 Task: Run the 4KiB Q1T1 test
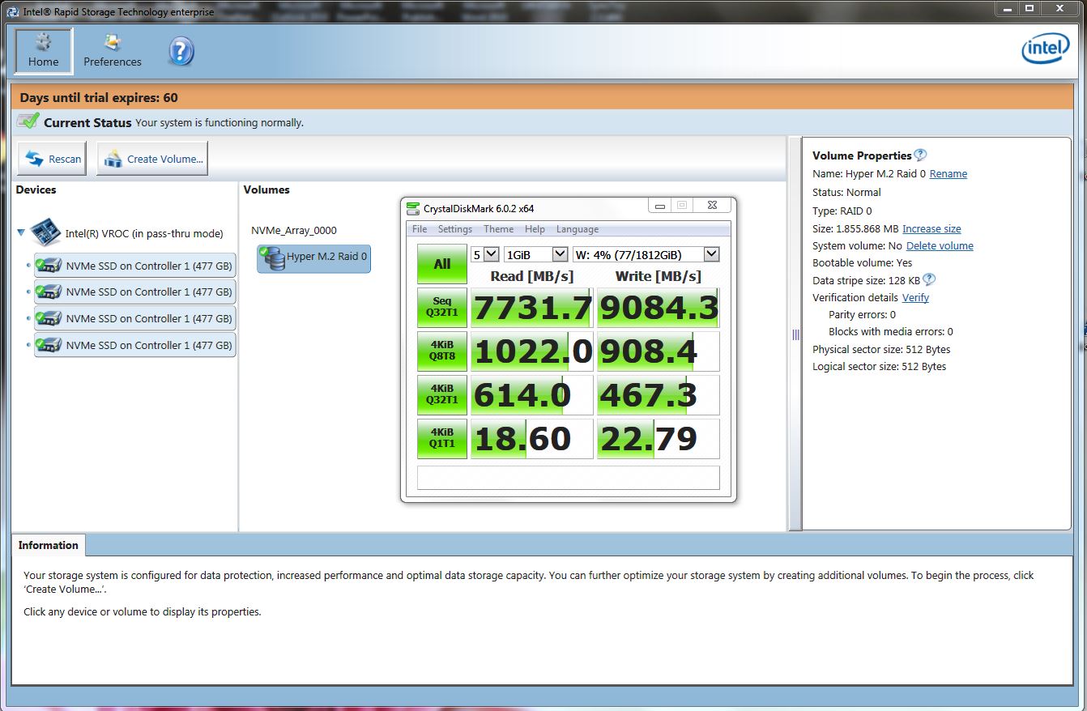pos(442,438)
